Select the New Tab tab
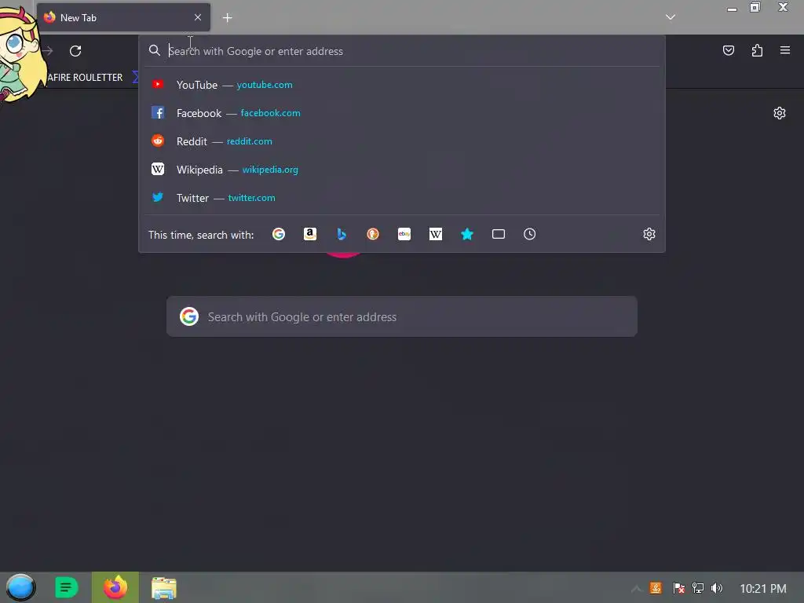 click(x=123, y=17)
